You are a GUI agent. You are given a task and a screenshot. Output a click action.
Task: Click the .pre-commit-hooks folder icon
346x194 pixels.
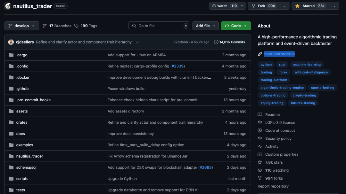(x=11, y=100)
